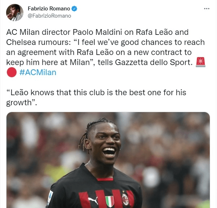Image resolution: width=217 pixels, height=208 pixels.
Task: Open the @FabrizioRomano handle link
Action: (49, 16)
